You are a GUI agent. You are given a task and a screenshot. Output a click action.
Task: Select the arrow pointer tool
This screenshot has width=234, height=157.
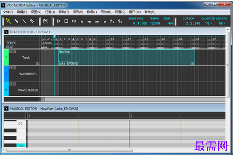pos(8,21)
